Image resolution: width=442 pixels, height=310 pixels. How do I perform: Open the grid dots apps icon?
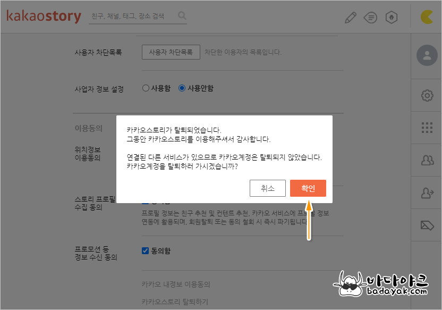pyautogui.click(x=427, y=128)
